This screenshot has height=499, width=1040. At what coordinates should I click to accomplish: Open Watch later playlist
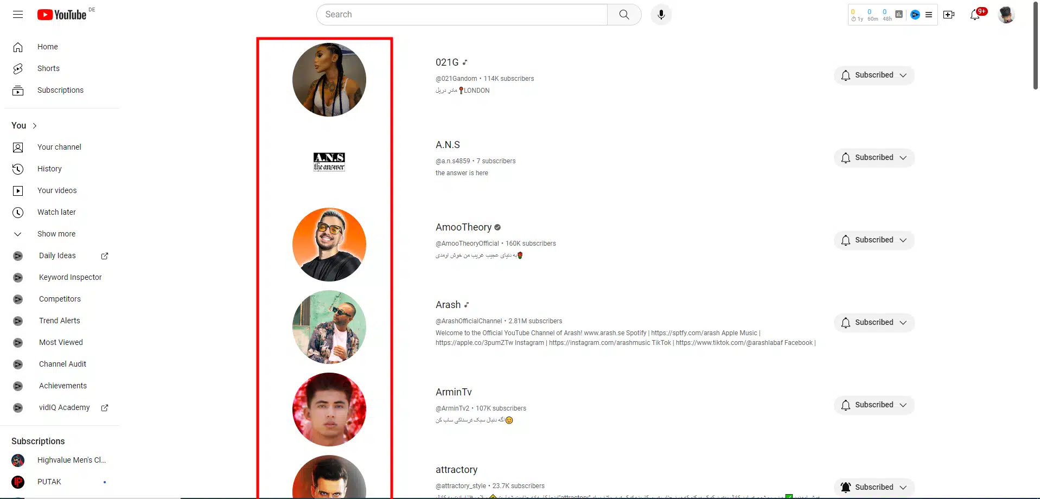pyautogui.click(x=56, y=212)
